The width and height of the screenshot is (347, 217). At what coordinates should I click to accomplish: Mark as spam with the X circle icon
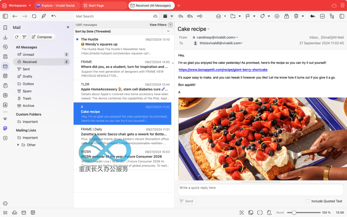pyautogui.click(x=277, y=16)
